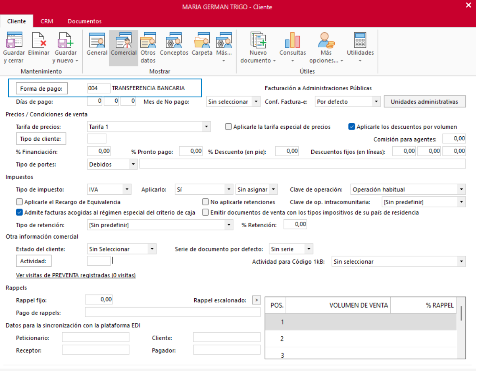Click the % Pronto pago field
Screen dimensions: 478x371
pyautogui.click(x=191, y=151)
